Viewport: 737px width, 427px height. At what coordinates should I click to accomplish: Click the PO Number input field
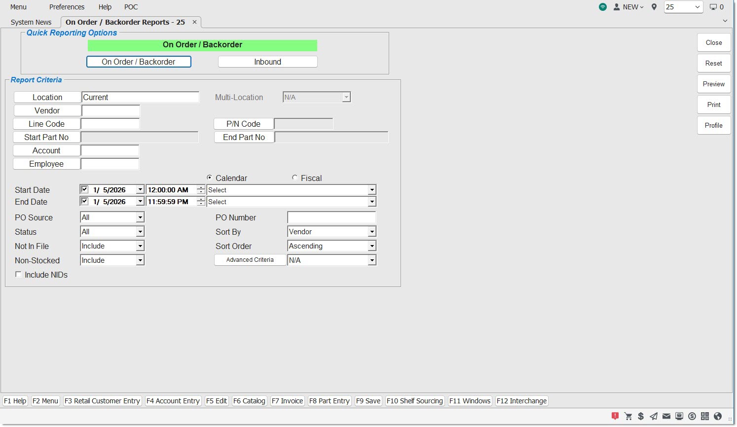tap(331, 217)
